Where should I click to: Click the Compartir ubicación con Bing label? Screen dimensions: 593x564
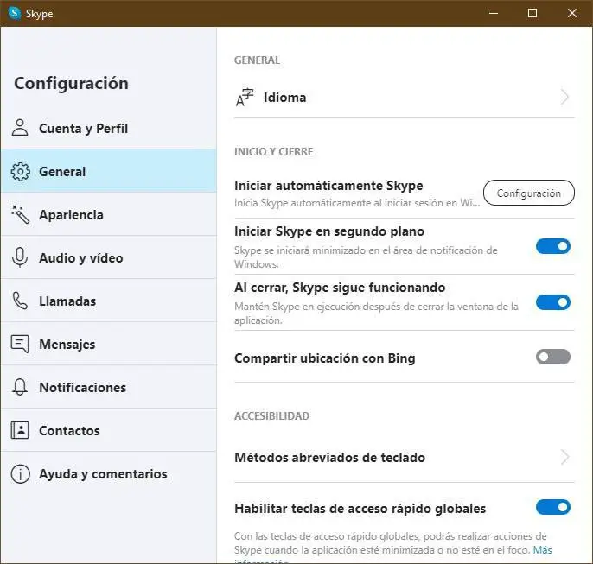point(325,358)
